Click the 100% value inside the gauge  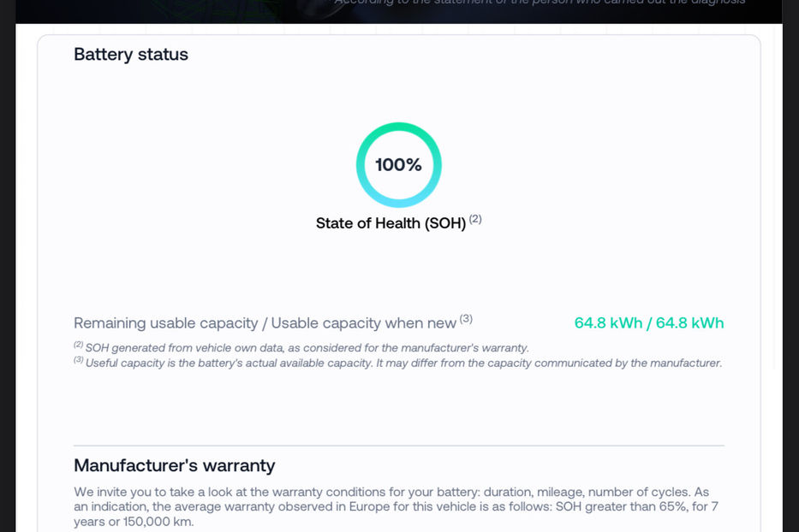tap(398, 165)
